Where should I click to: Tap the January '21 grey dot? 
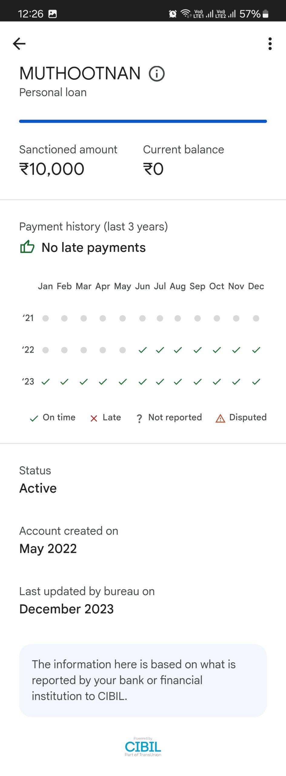[x=45, y=318]
